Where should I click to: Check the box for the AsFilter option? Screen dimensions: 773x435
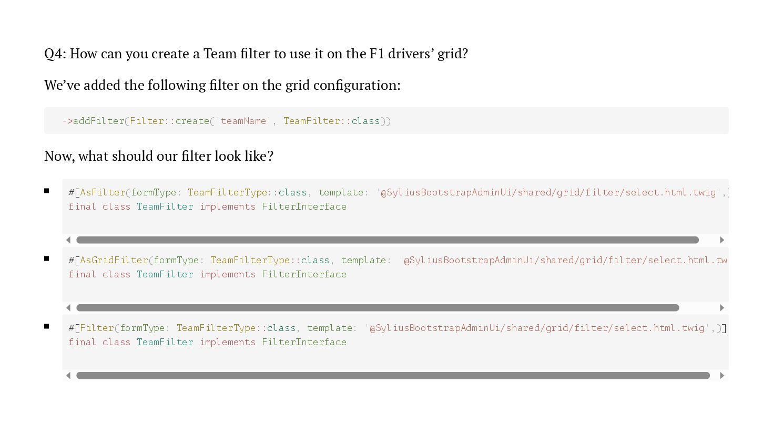[x=47, y=191]
